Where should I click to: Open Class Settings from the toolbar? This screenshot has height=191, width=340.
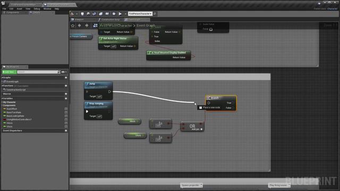coord(100,14)
